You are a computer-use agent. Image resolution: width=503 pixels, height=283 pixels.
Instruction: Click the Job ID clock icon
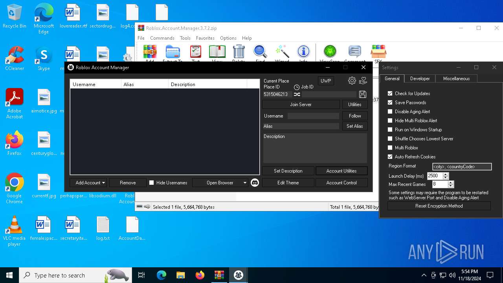click(x=297, y=87)
